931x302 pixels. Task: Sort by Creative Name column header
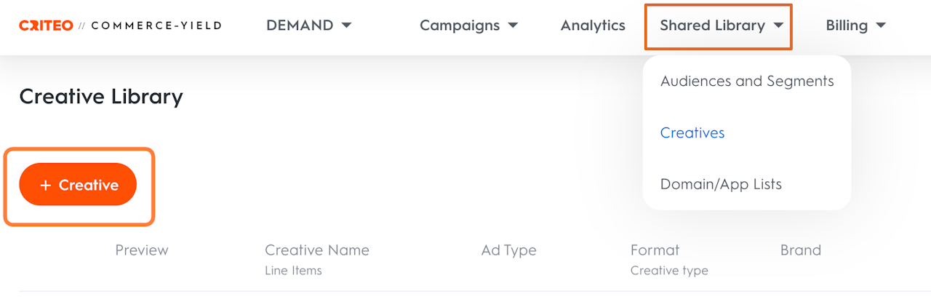click(317, 250)
